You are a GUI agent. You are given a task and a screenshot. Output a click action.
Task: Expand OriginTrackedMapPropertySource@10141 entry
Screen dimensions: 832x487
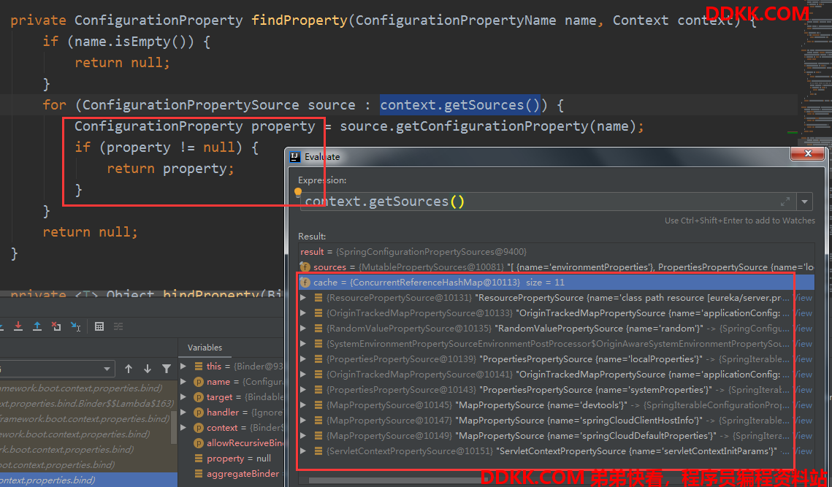click(304, 375)
